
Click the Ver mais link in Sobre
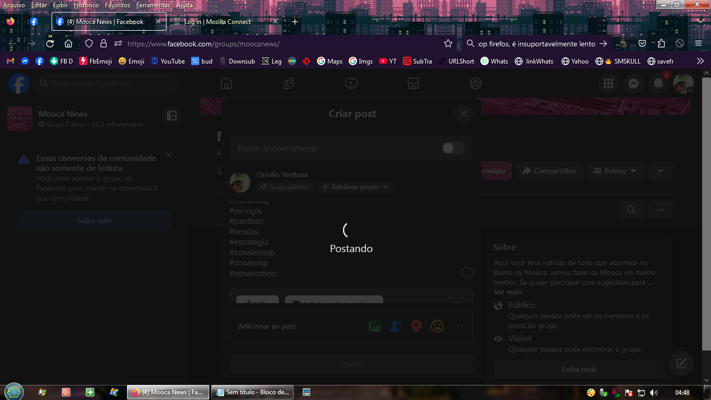507,292
